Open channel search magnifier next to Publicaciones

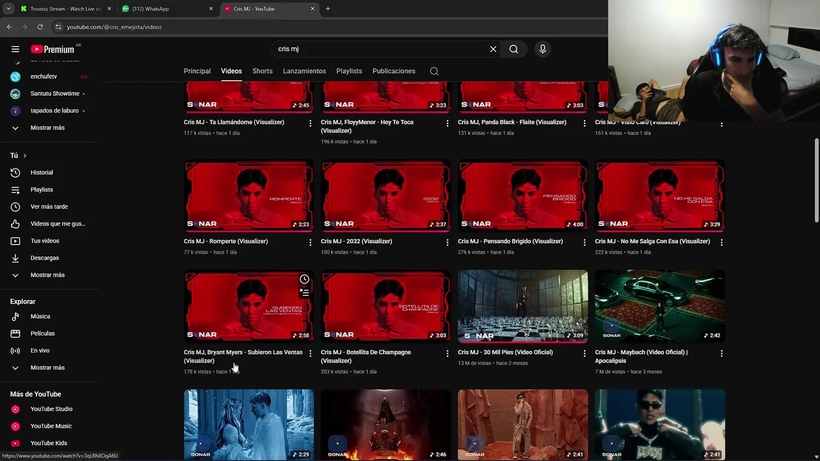pyautogui.click(x=434, y=71)
